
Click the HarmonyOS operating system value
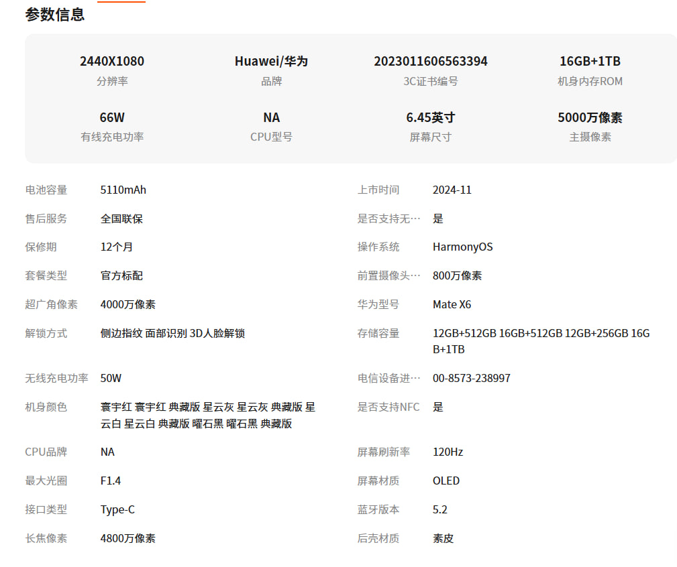tap(462, 247)
